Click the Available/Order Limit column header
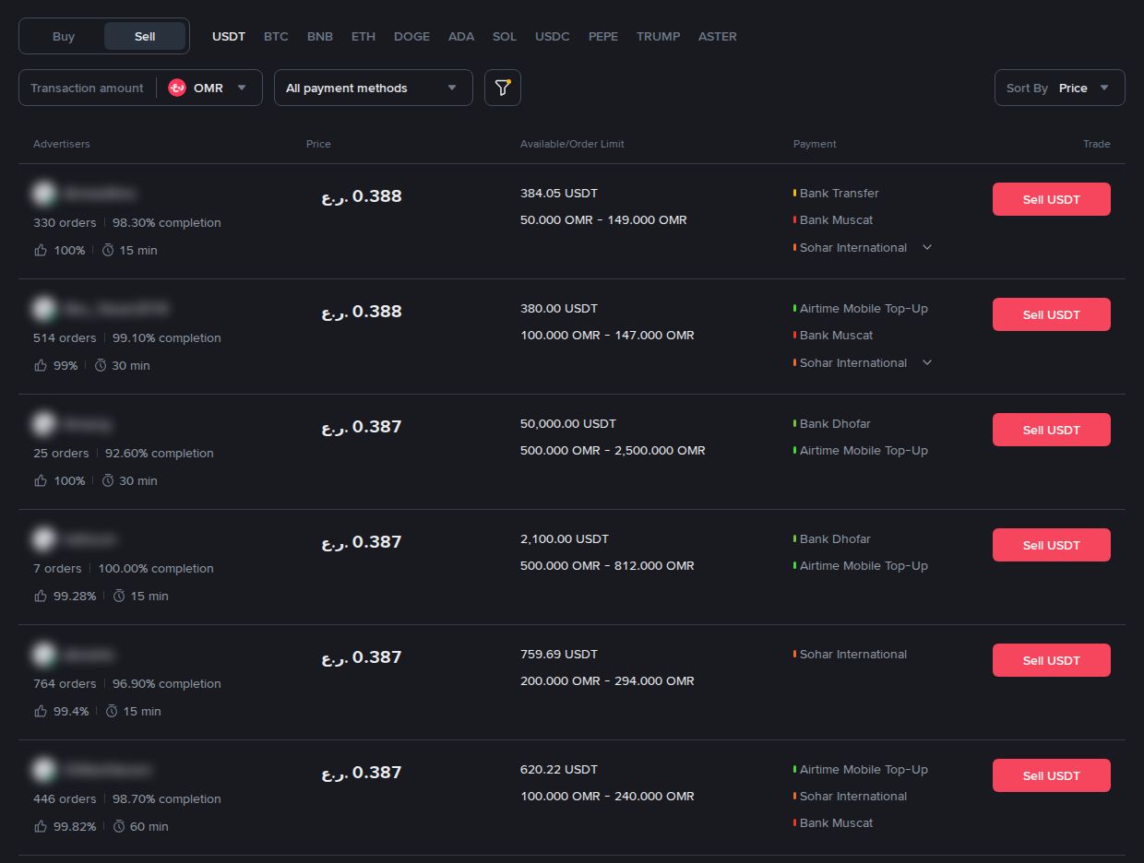 tap(572, 144)
